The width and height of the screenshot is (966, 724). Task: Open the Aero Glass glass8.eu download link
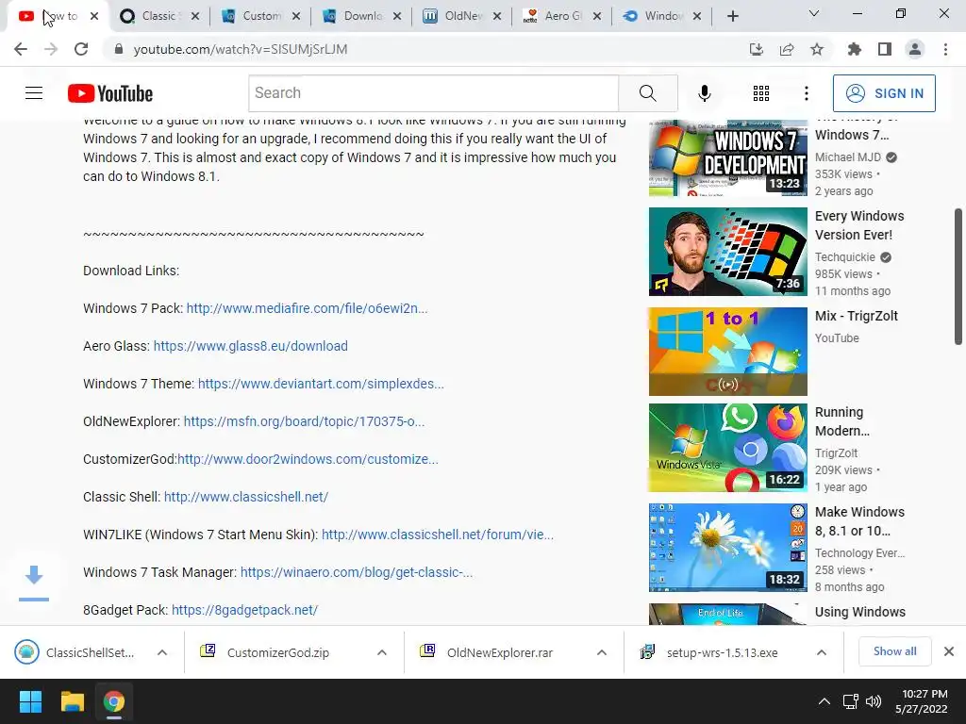pyautogui.click(x=250, y=346)
